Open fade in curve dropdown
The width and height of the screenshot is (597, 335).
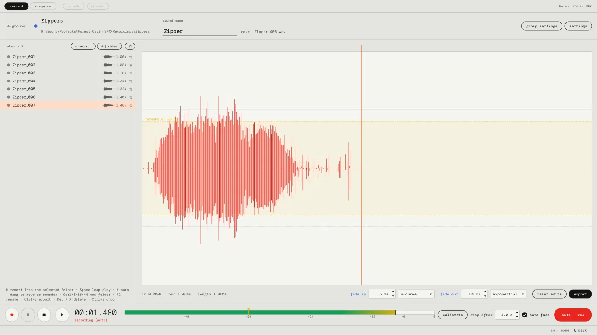(416, 294)
